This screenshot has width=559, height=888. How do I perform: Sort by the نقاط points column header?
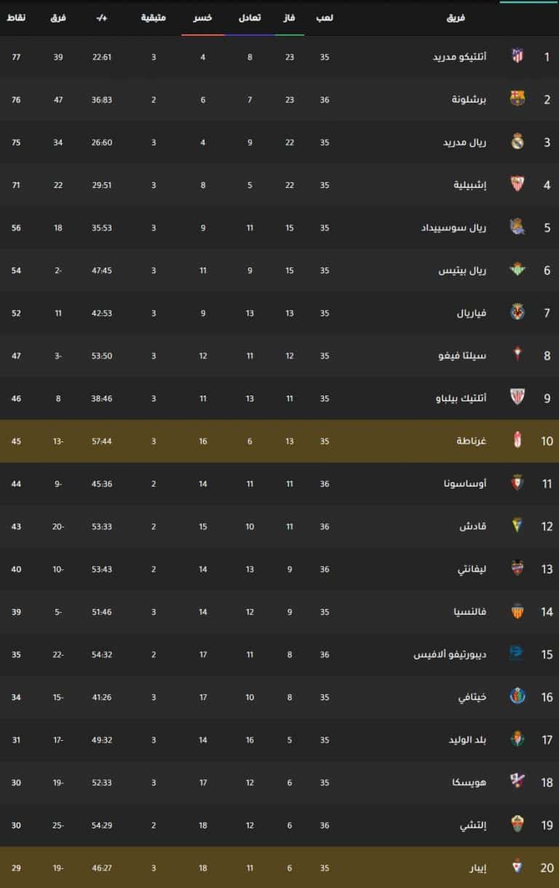tap(16, 17)
